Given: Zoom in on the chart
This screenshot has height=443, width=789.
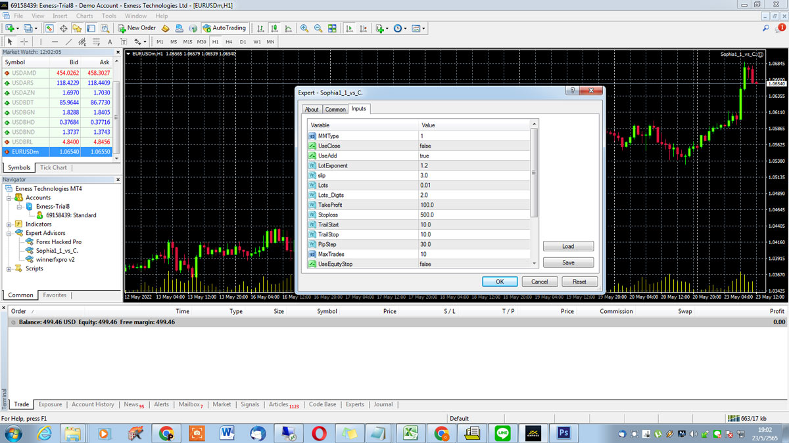Looking at the screenshot, I should [304, 28].
